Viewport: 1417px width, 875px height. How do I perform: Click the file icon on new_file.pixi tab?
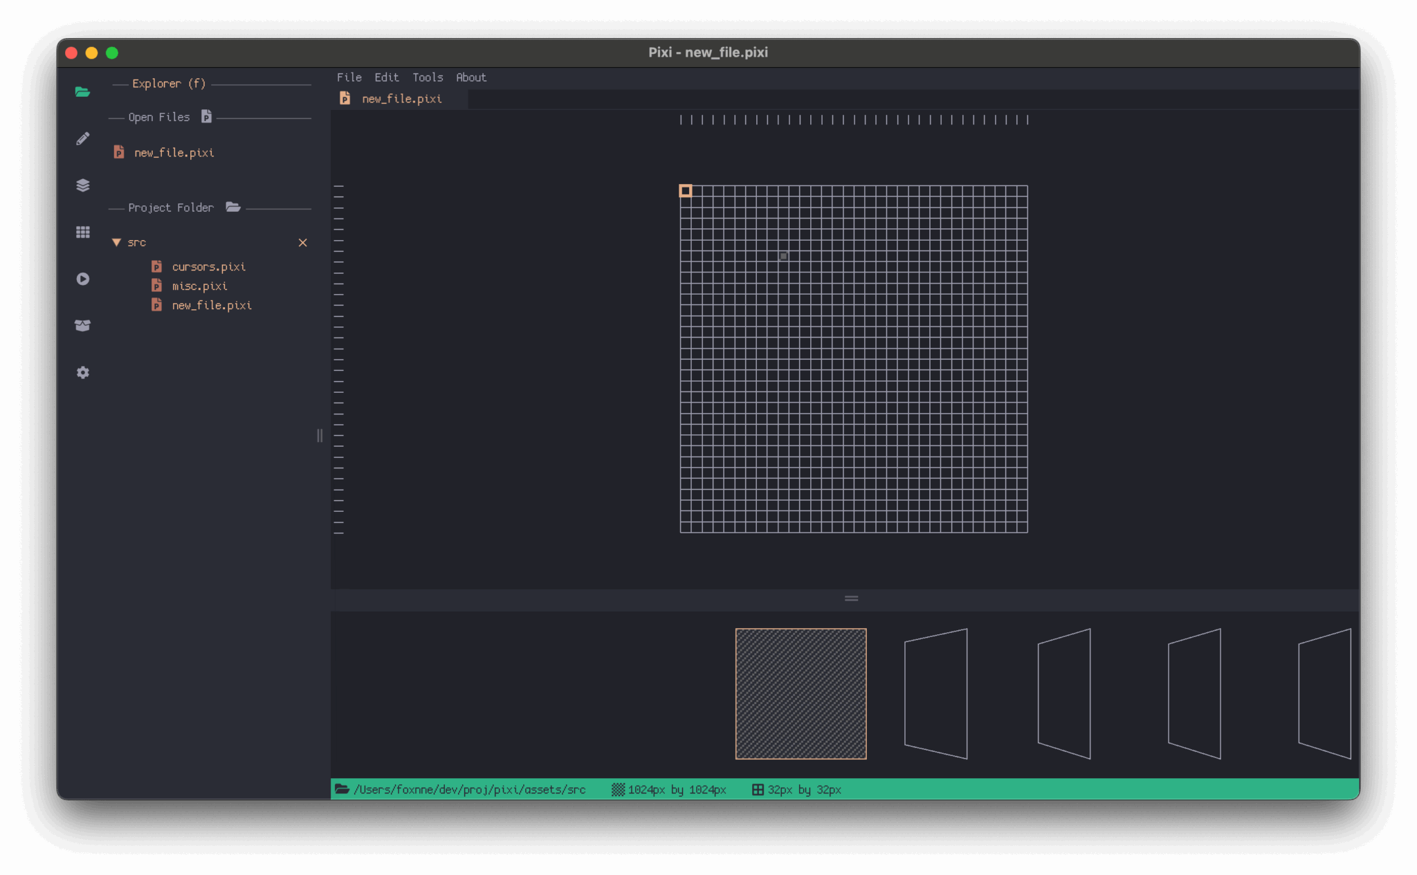[x=345, y=99]
